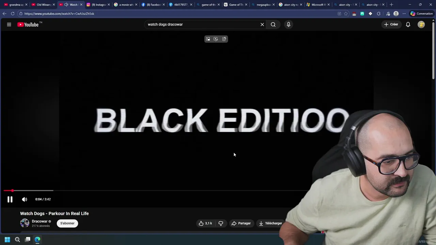436x245 pixels.
Task: Open the browser three-dots settings menu
Action: pyautogui.click(x=404, y=14)
